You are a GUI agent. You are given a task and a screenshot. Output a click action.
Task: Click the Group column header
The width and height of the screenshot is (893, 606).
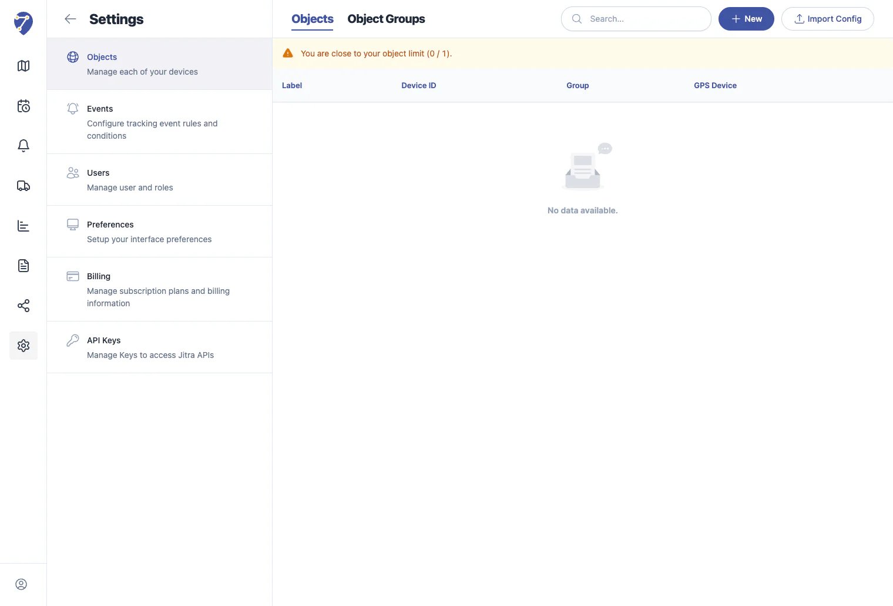tap(578, 85)
